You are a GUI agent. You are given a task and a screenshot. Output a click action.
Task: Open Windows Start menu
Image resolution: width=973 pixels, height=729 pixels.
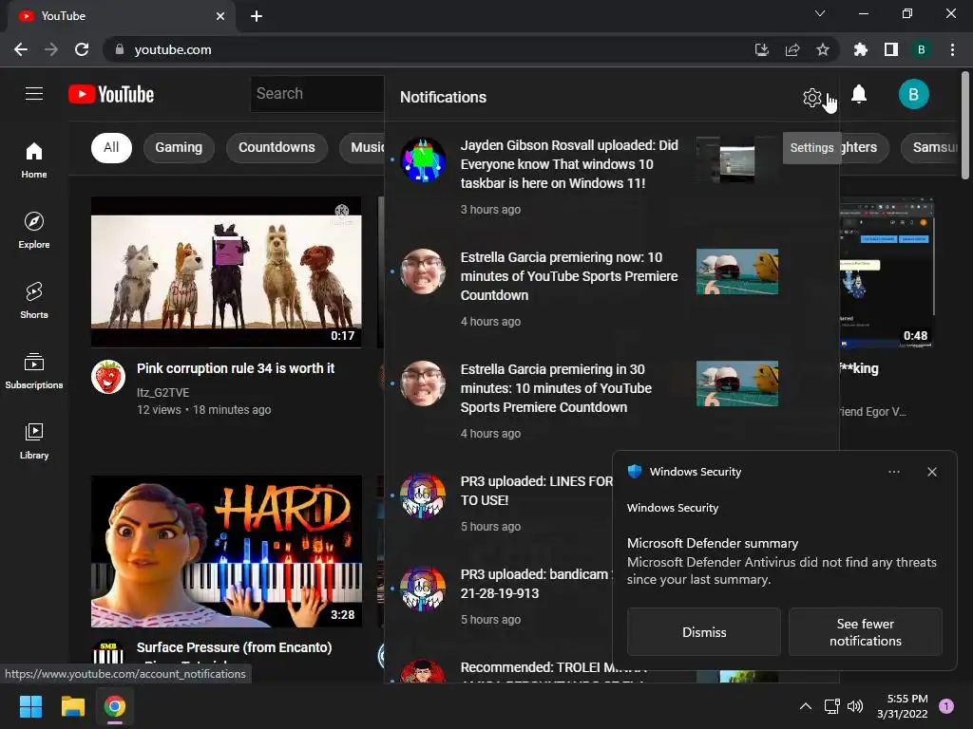coord(30,706)
